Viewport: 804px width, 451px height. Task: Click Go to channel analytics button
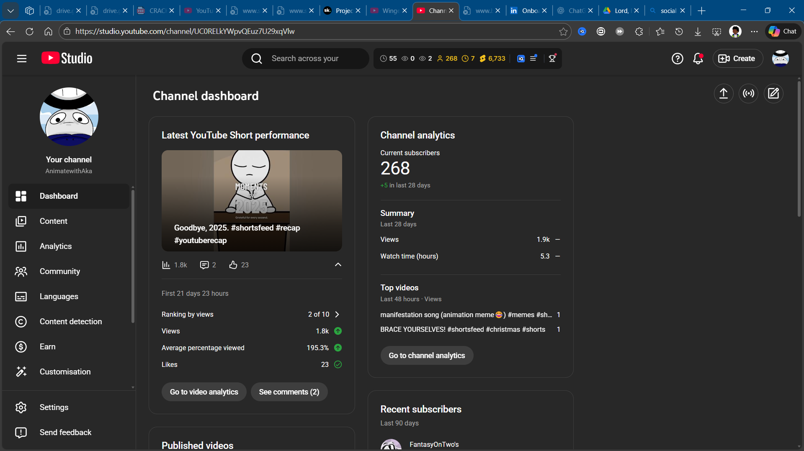tap(427, 356)
